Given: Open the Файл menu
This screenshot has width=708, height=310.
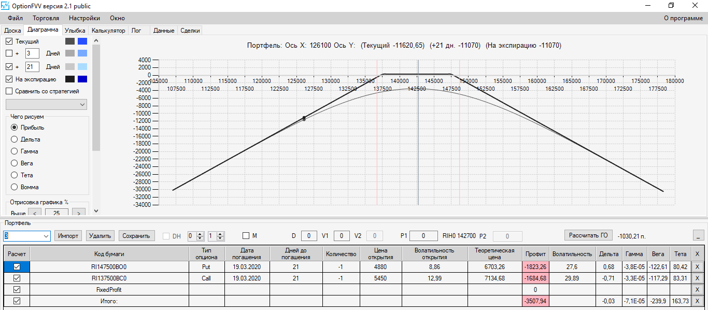Looking at the screenshot, I should [x=16, y=18].
